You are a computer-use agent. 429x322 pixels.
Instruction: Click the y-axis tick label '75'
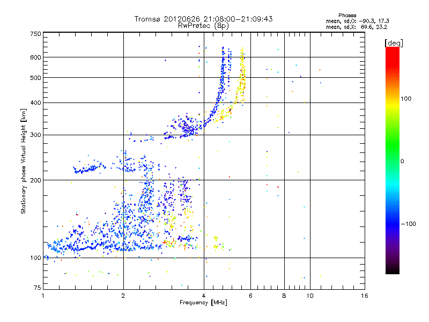pos(38,288)
